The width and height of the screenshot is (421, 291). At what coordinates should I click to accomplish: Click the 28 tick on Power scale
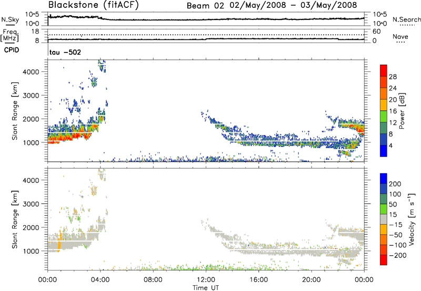(x=393, y=77)
